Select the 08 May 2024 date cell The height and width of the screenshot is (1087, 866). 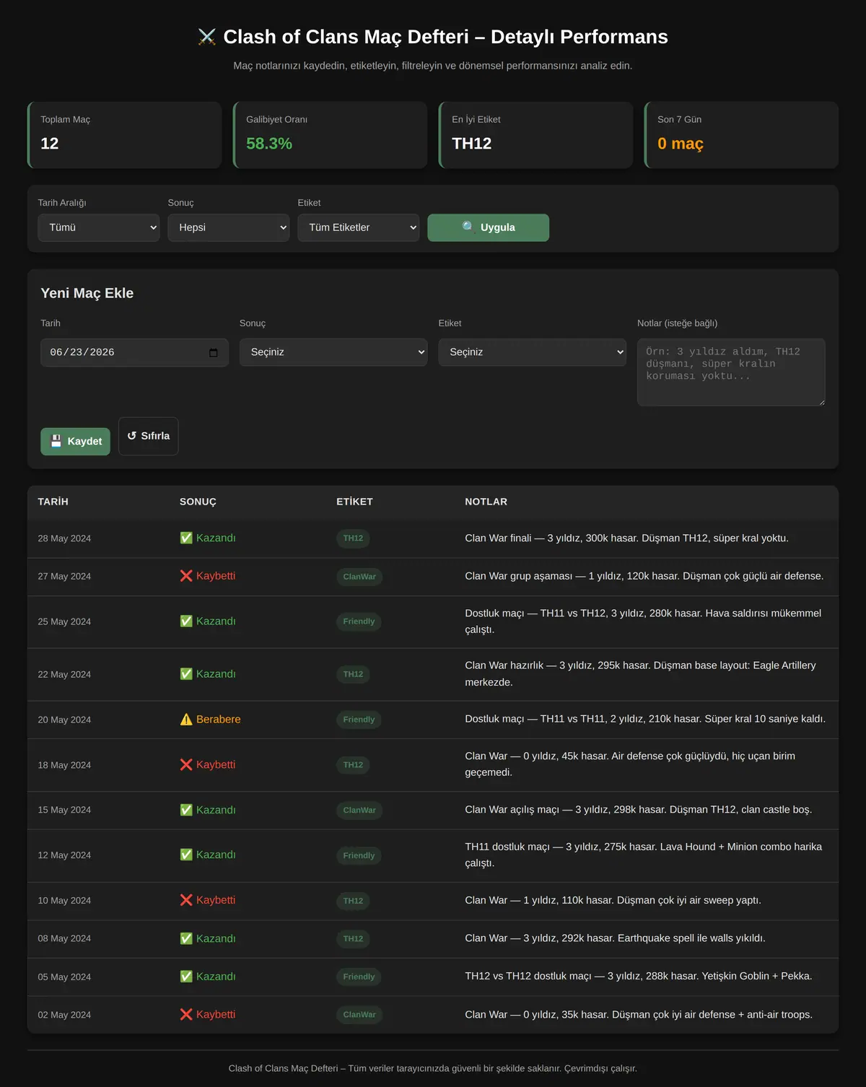click(64, 938)
